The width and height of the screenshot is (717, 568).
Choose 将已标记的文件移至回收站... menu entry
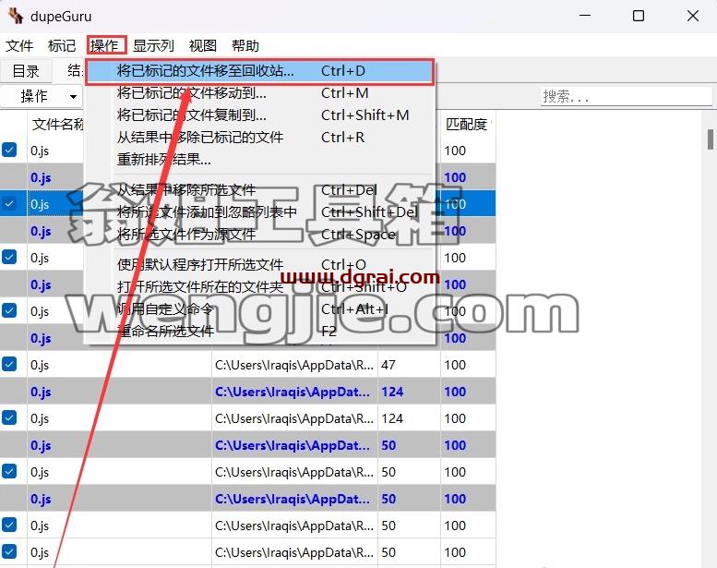259,71
